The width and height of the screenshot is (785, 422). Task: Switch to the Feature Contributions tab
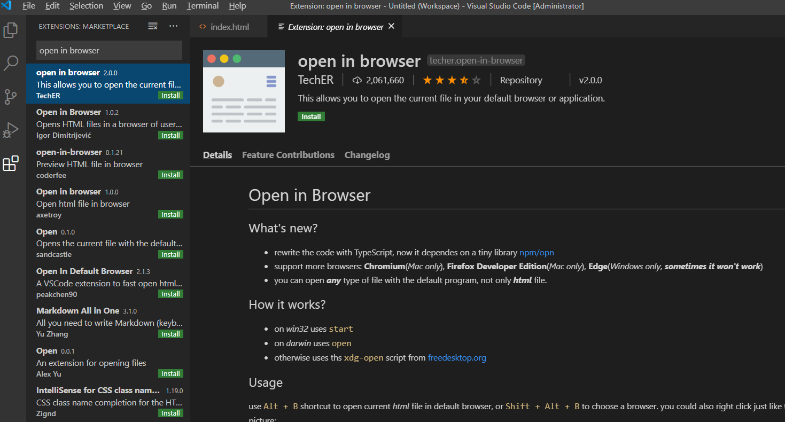tap(288, 155)
